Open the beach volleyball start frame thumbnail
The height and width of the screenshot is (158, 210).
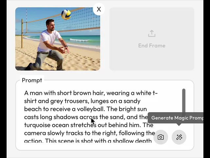click(x=58, y=39)
